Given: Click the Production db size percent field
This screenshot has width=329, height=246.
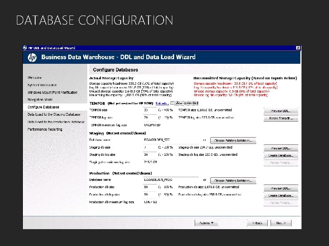Looking at the screenshot, I should tap(150, 187).
